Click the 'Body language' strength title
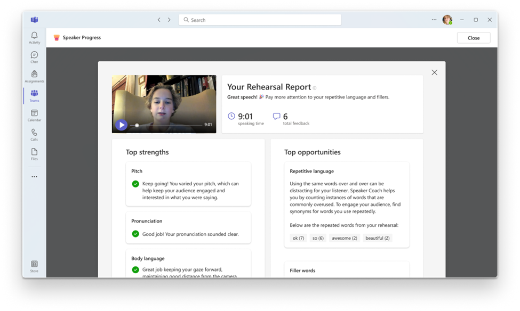The height and width of the screenshot is (311, 520). coord(148,258)
